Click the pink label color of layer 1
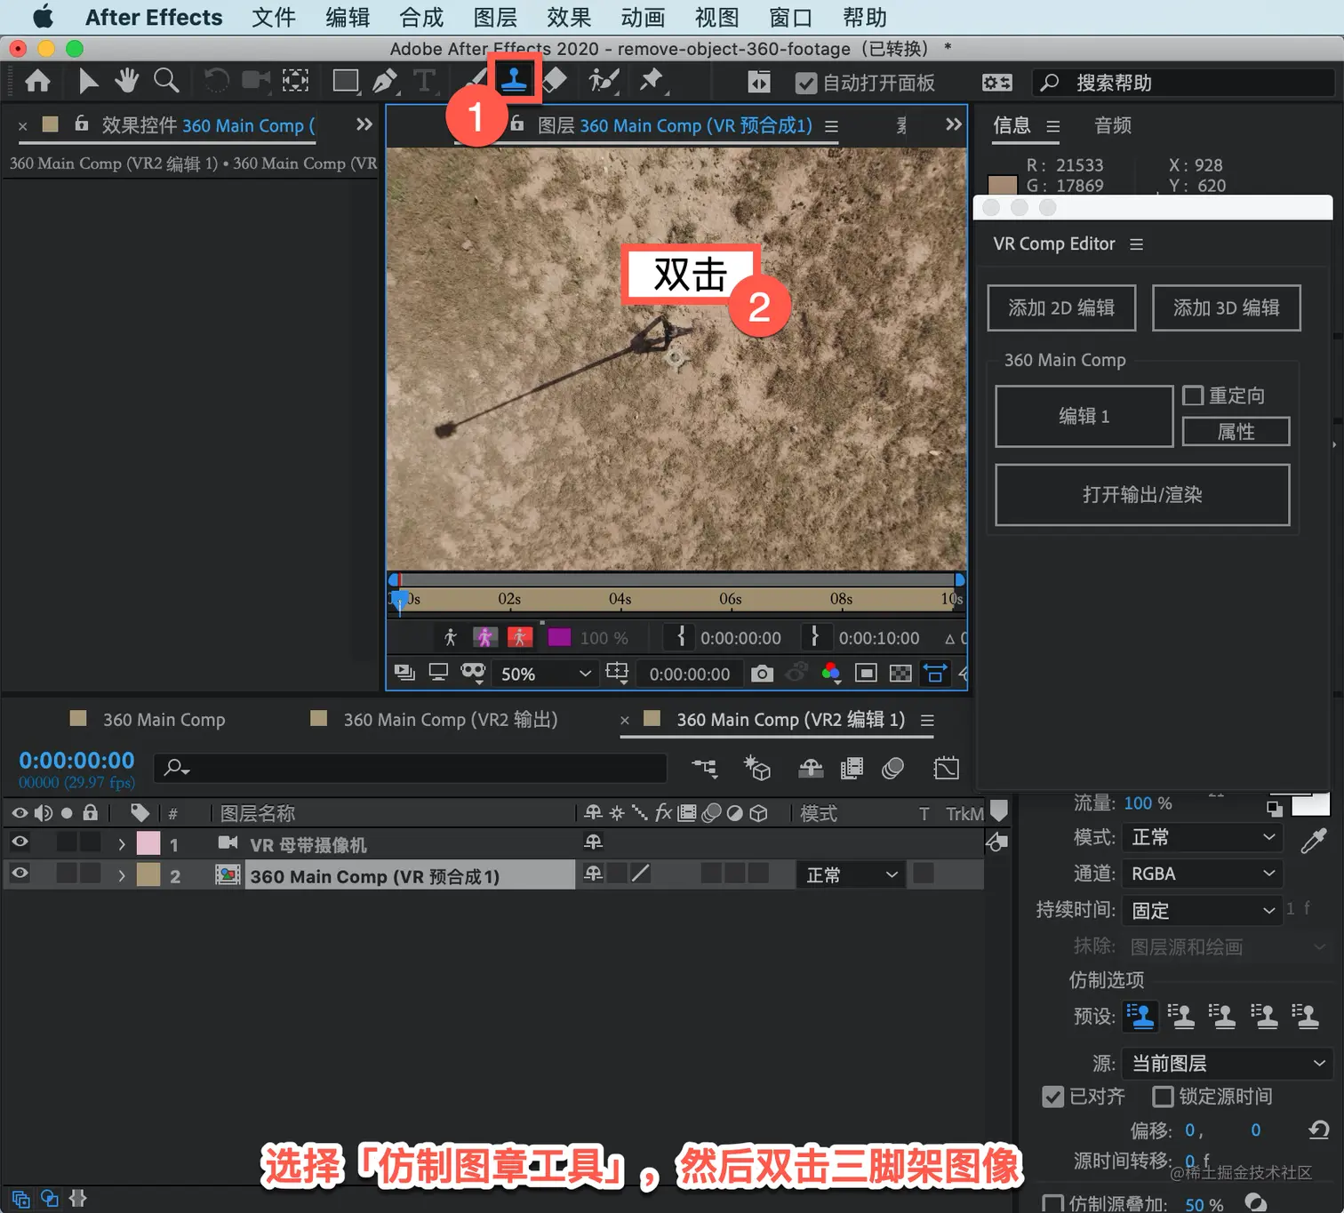 click(x=148, y=842)
